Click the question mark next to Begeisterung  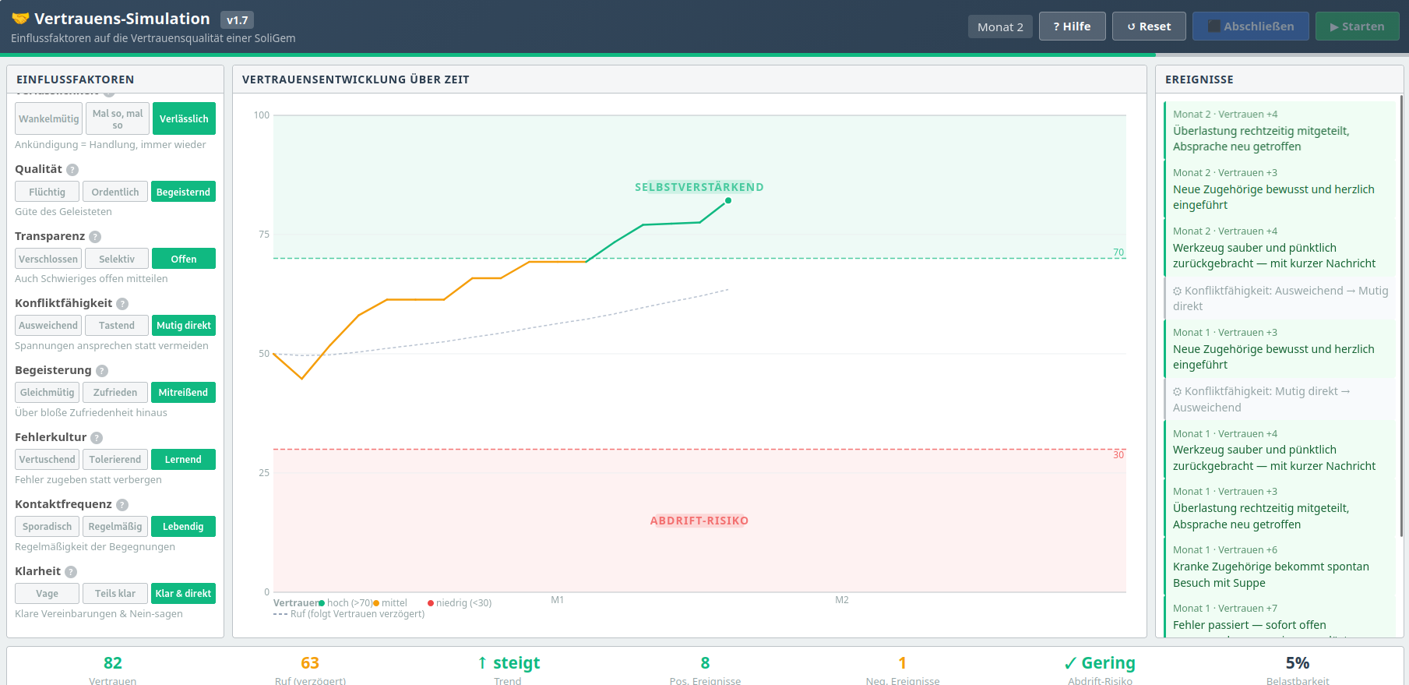(x=102, y=371)
